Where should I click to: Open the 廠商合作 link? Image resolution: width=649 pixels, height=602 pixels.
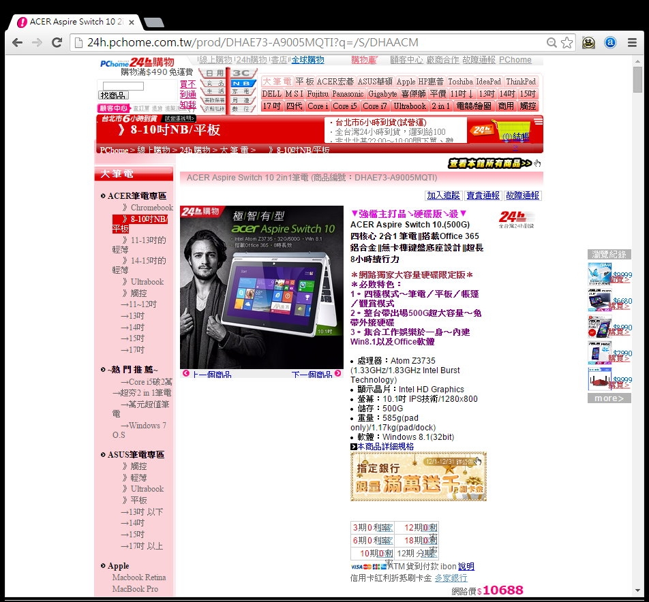[442, 60]
